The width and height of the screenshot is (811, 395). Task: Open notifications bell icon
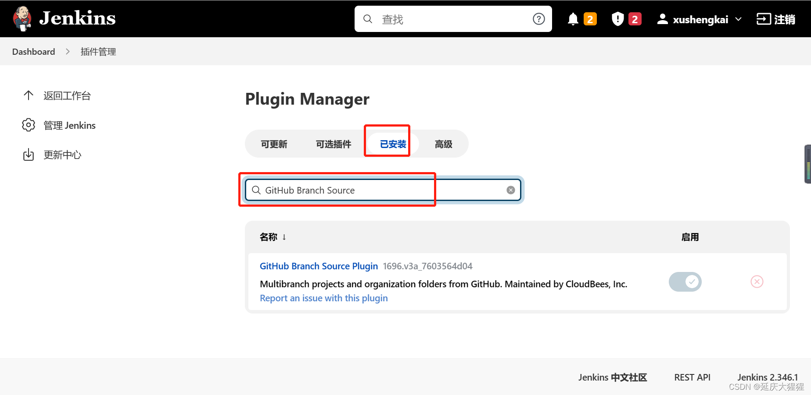[x=573, y=19]
